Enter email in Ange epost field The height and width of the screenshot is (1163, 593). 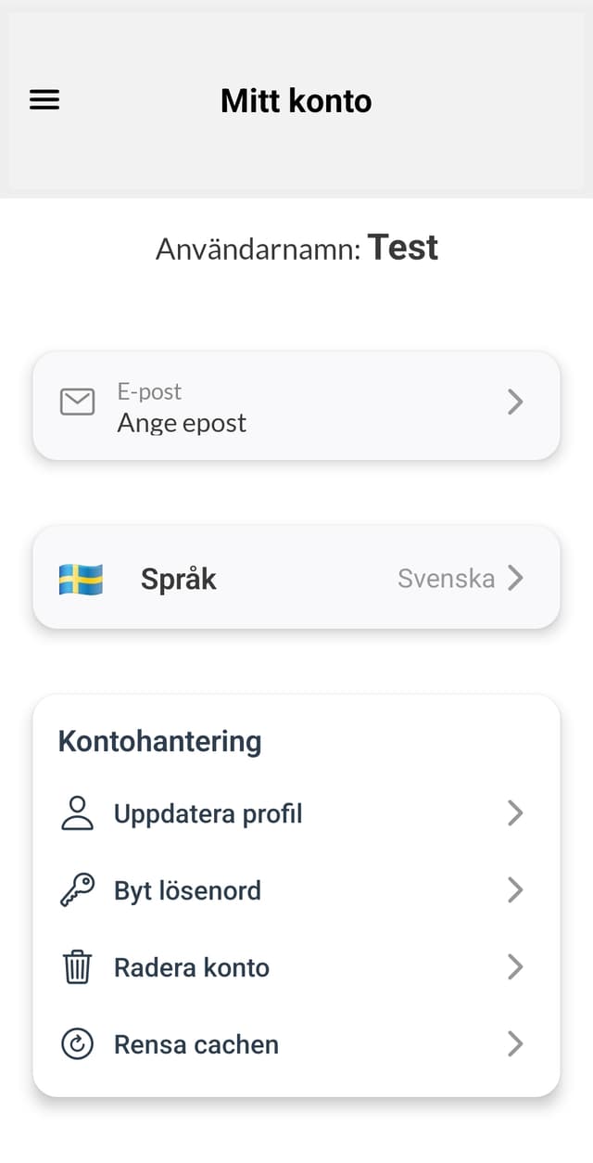[x=182, y=423]
